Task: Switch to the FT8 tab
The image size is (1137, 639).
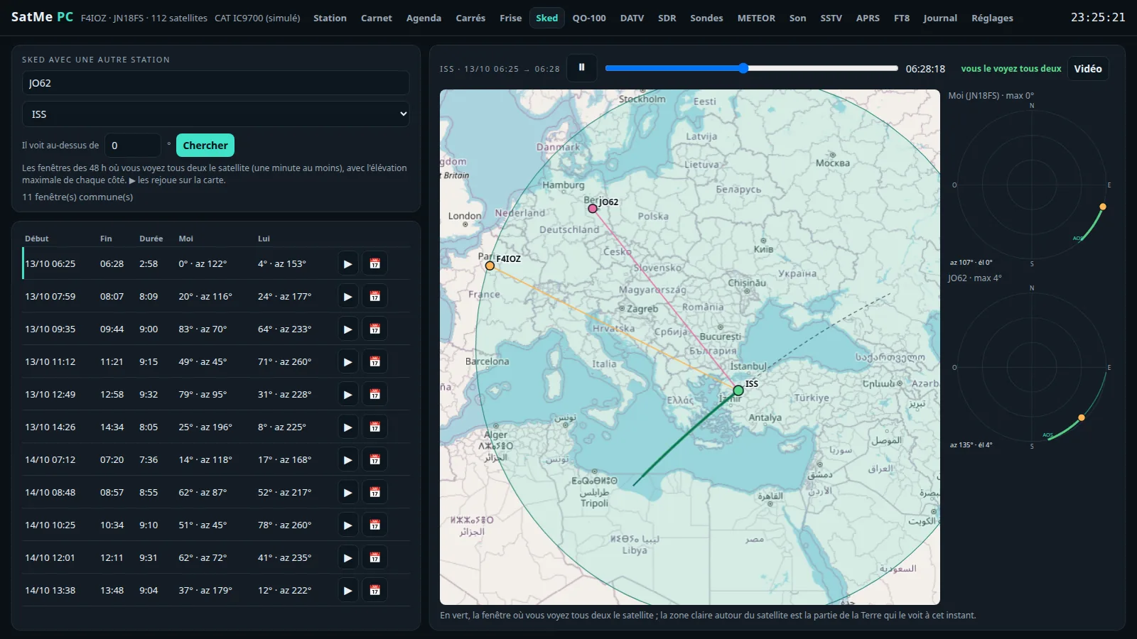Action: click(902, 18)
